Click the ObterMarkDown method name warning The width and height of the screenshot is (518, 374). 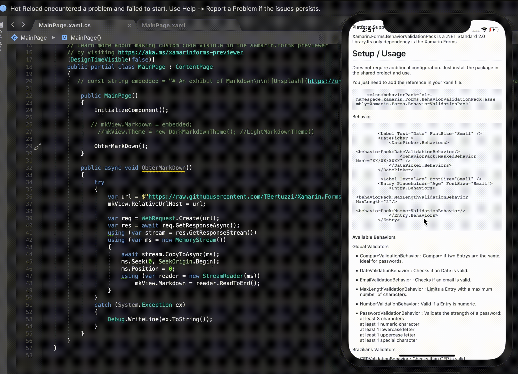pos(163,168)
